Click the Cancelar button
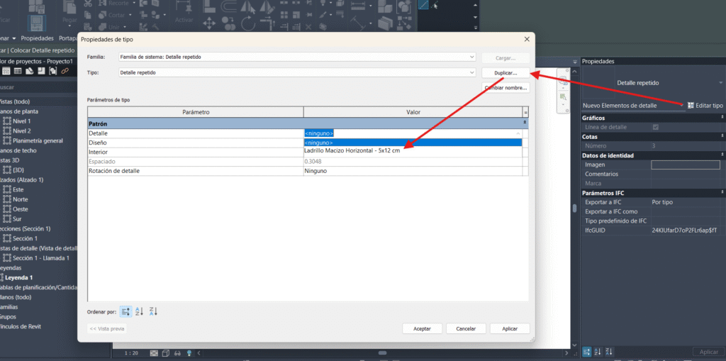 pyautogui.click(x=466, y=329)
